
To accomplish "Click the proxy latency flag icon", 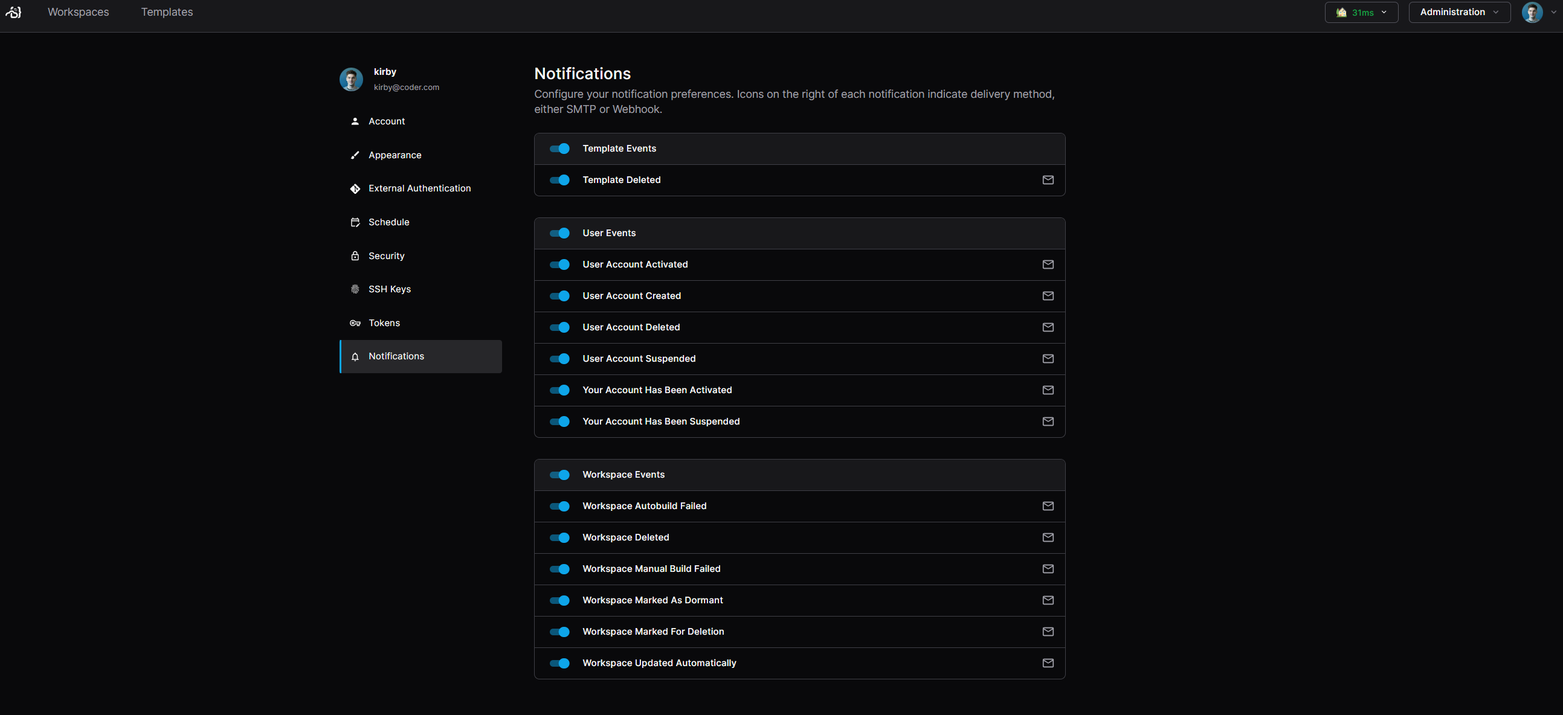I will click(x=1341, y=12).
